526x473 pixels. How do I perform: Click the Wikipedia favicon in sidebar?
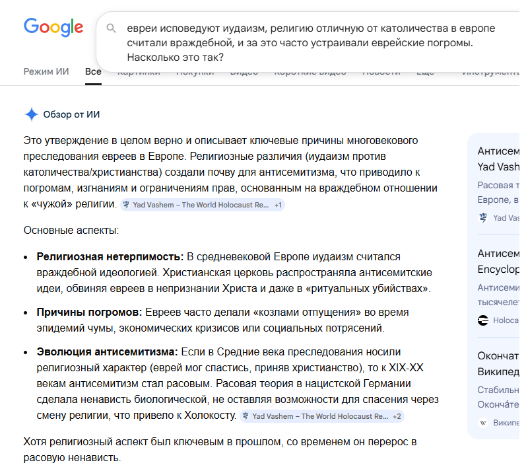(482, 423)
